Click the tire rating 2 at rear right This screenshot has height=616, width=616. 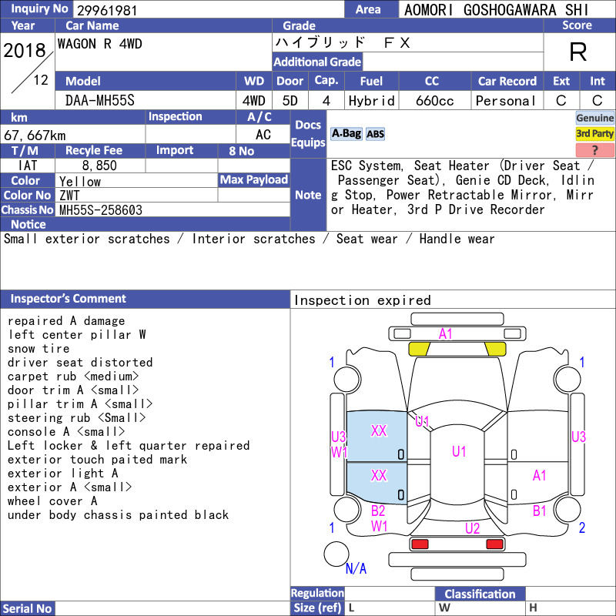[582, 527]
